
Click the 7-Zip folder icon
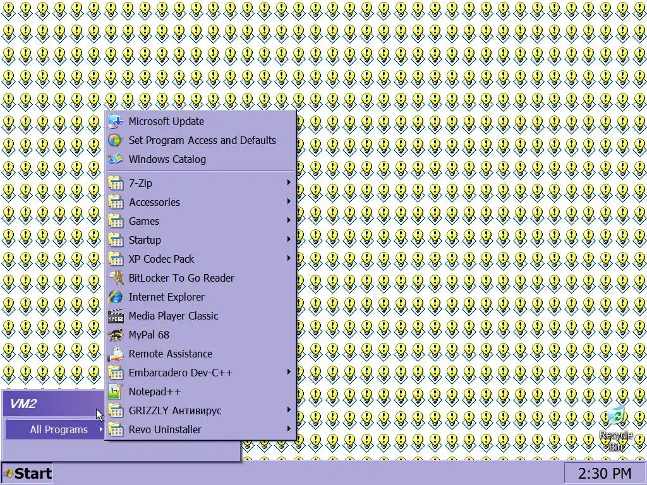tap(116, 183)
